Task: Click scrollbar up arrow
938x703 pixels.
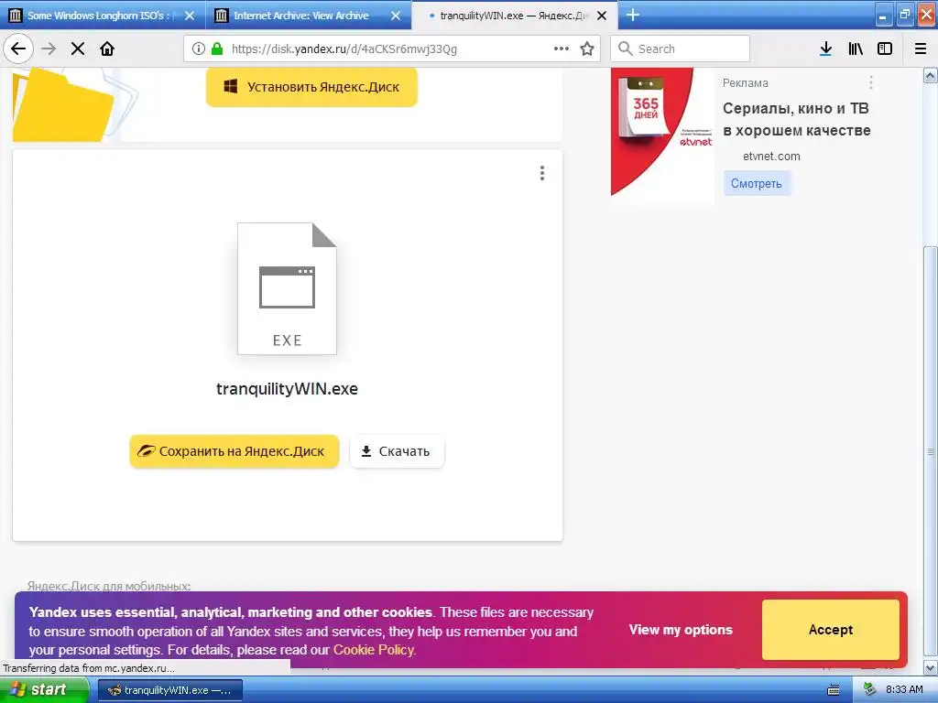Action: click(x=930, y=75)
